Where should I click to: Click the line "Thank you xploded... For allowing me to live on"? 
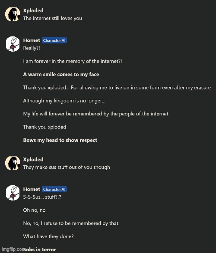click(x=117, y=88)
